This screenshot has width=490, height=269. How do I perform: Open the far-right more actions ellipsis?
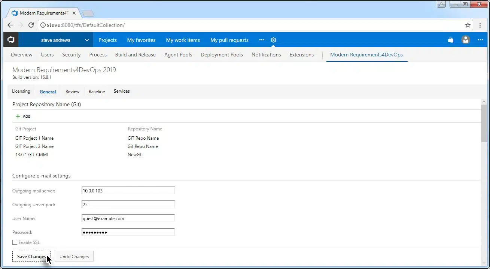pos(480,40)
